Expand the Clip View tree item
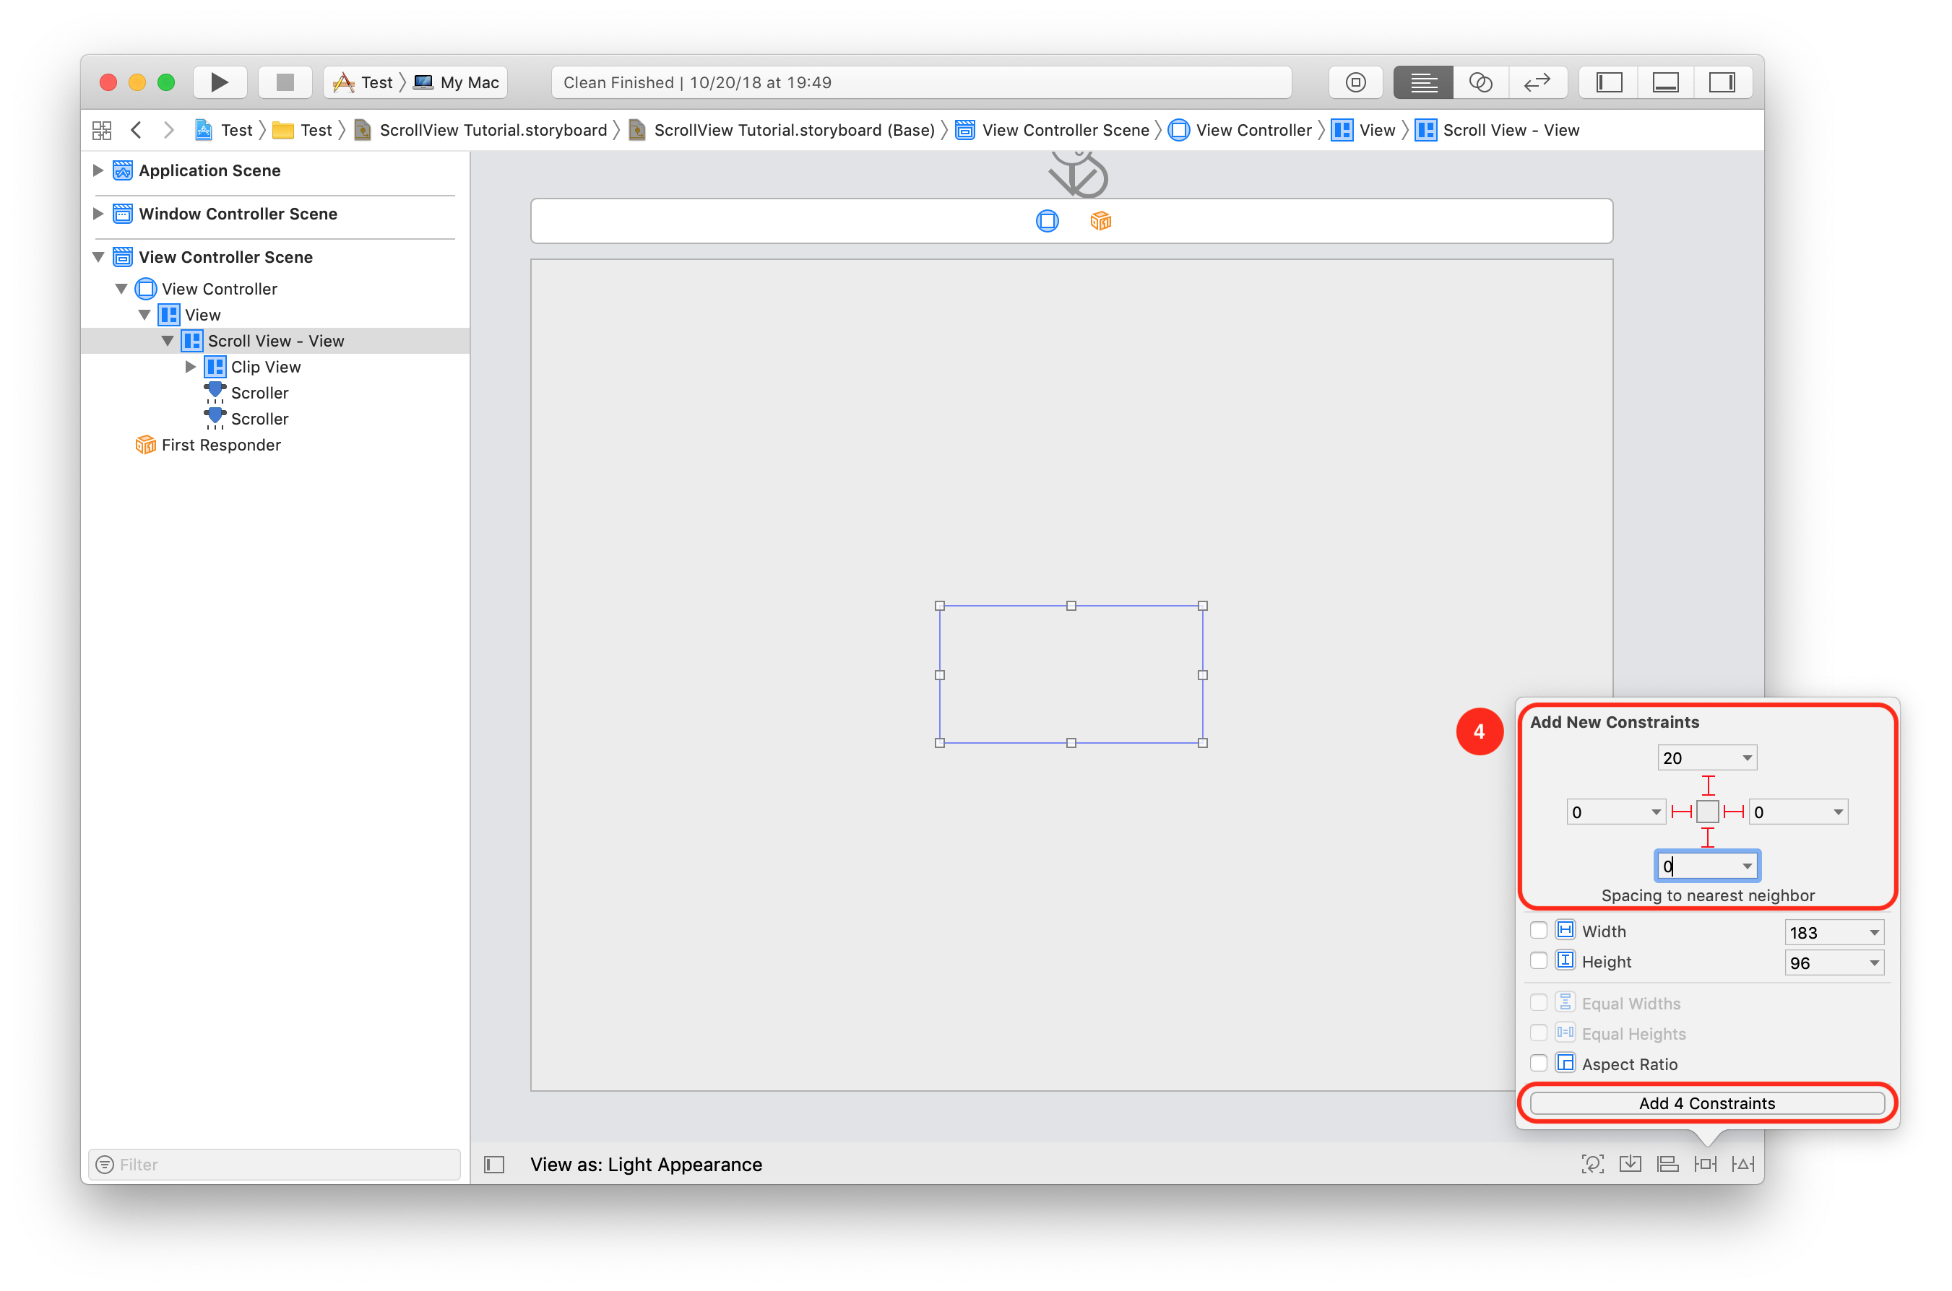 coord(191,366)
